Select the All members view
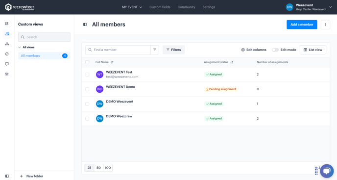Screen dimensions: 337x180 (x=44, y=56)
